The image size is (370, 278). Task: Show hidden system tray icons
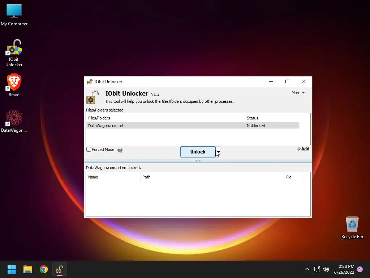pos(307,269)
